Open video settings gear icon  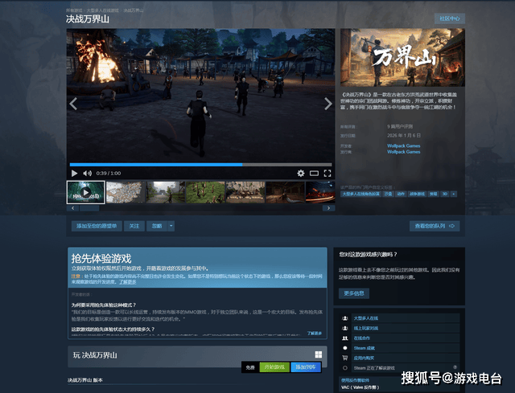301,173
